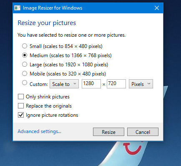This screenshot has width=181, height=166.
Task: Open the Advanced settings link
Action: tap(39, 131)
